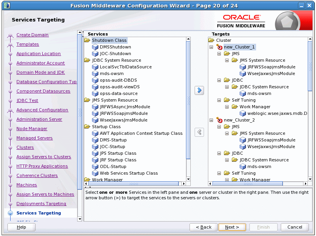Click the JRF Startup Class cube icon
The image size is (316, 236).
point(95,160)
